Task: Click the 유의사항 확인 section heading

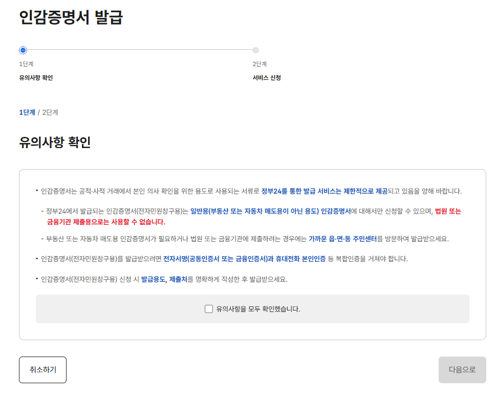Action: click(x=55, y=142)
